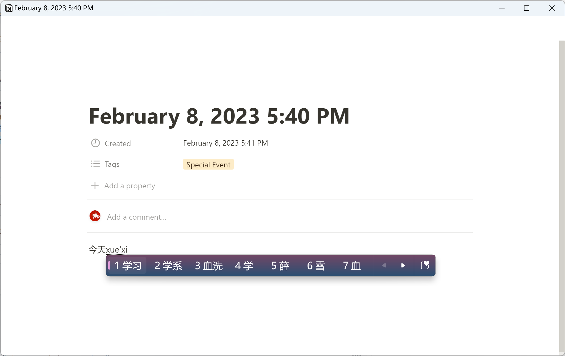565x356 pixels.
Task: Click the previous candidate page arrow
Action: [384, 265]
